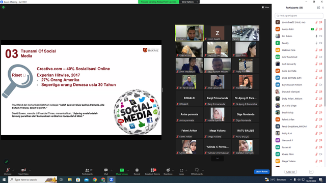The height and width of the screenshot is (183, 326).
Task: Click the Start Video camera icon
Action: click(x=23, y=170)
